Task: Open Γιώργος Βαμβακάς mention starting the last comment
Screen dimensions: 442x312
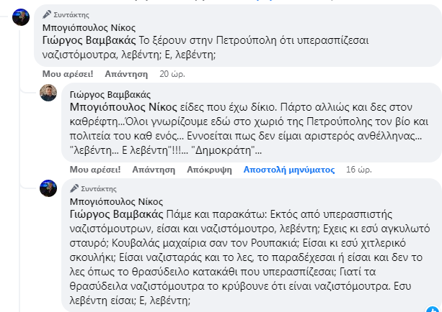Action: (x=116, y=214)
